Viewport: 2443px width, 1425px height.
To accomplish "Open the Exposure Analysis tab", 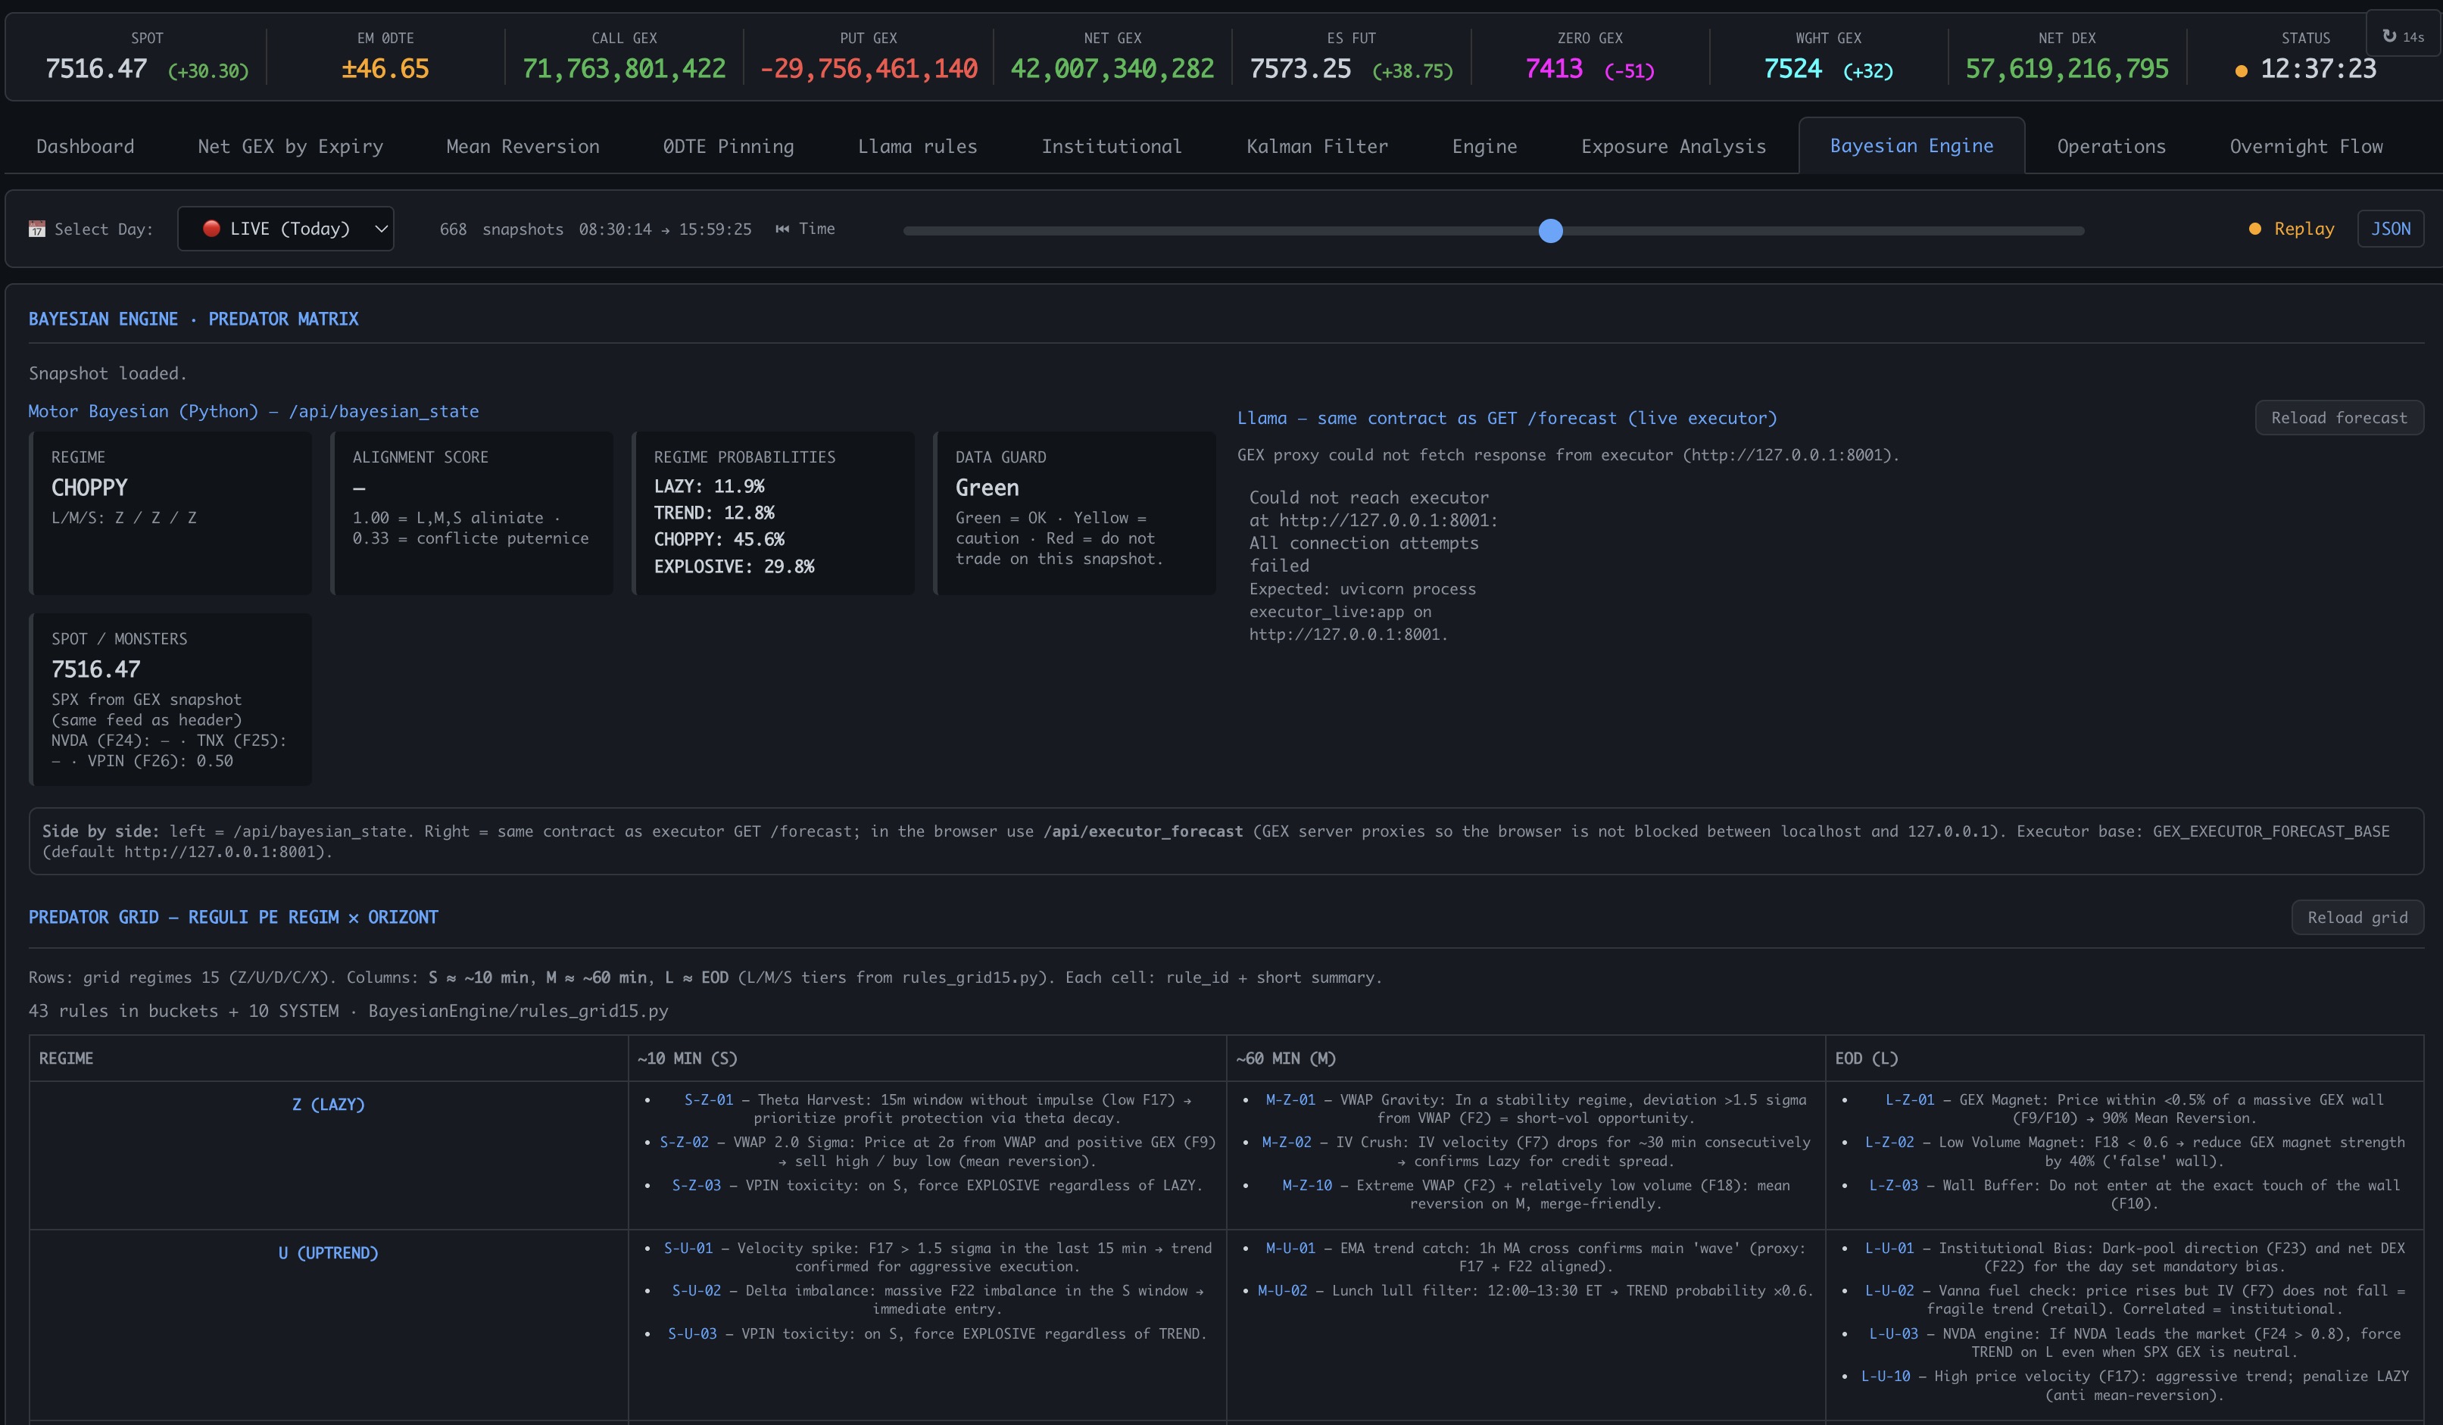I will pyautogui.click(x=1674, y=146).
